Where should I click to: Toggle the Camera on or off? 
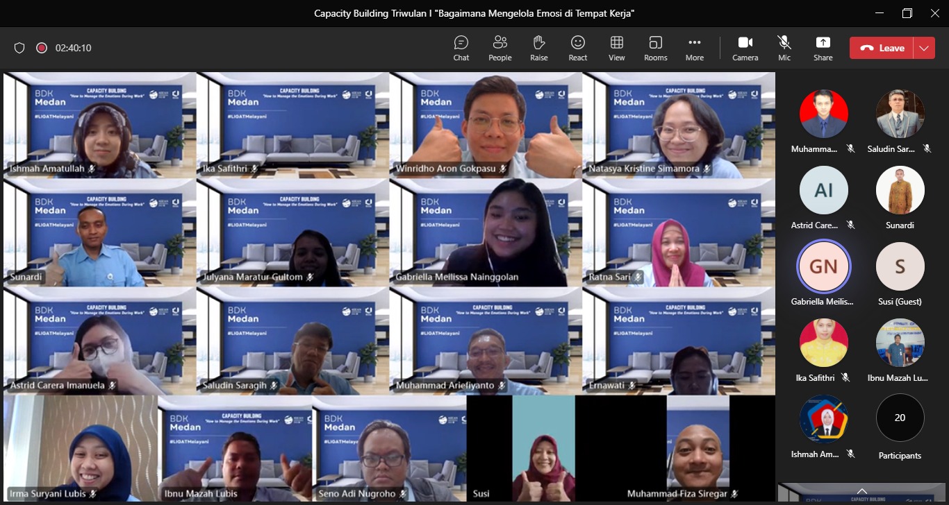click(x=745, y=48)
